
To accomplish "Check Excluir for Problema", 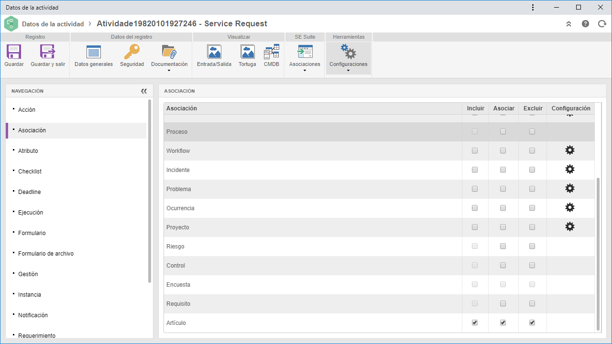I will pyautogui.click(x=532, y=189).
